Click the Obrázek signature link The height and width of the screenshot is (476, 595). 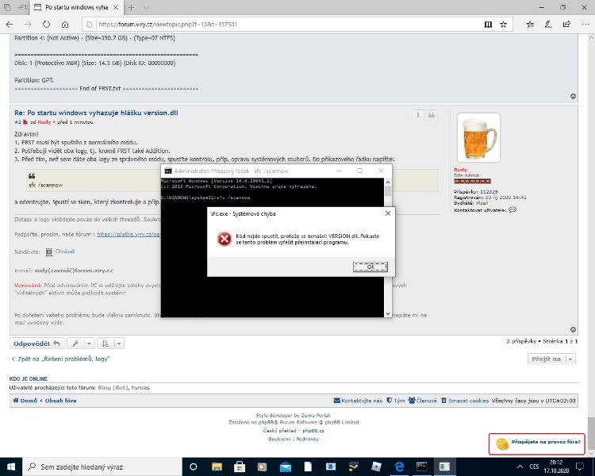point(65,251)
